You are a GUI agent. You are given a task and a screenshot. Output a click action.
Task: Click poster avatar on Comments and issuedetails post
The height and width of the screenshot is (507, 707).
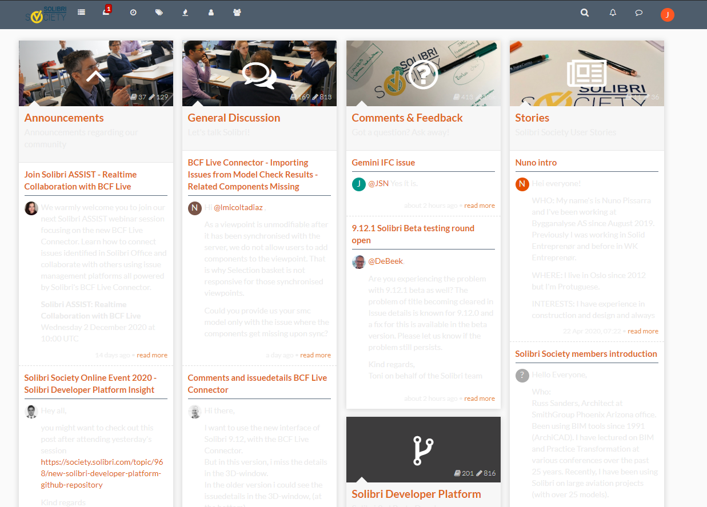pos(195,411)
